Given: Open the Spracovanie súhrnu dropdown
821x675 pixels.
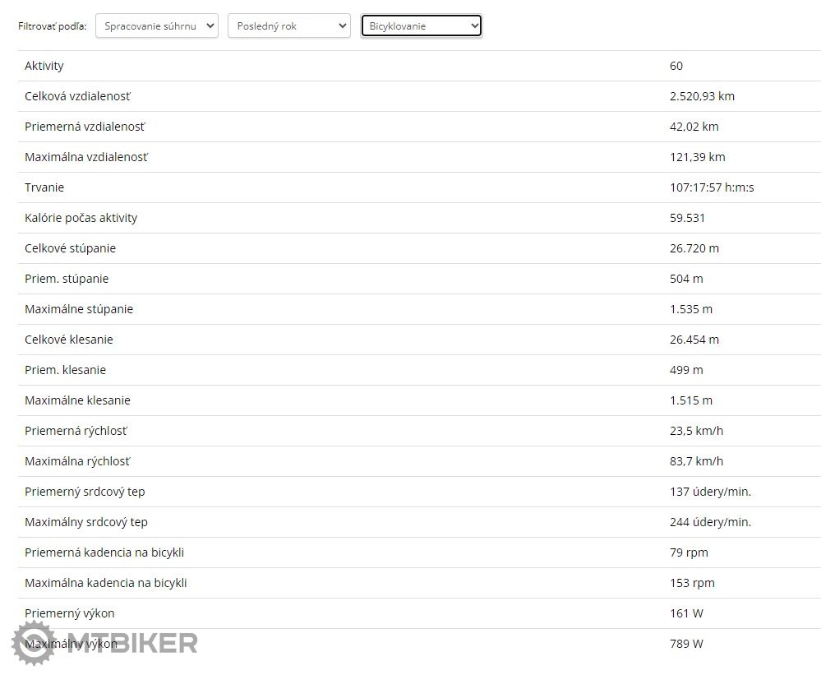Looking at the screenshot, I should click(x=157, y=26).
